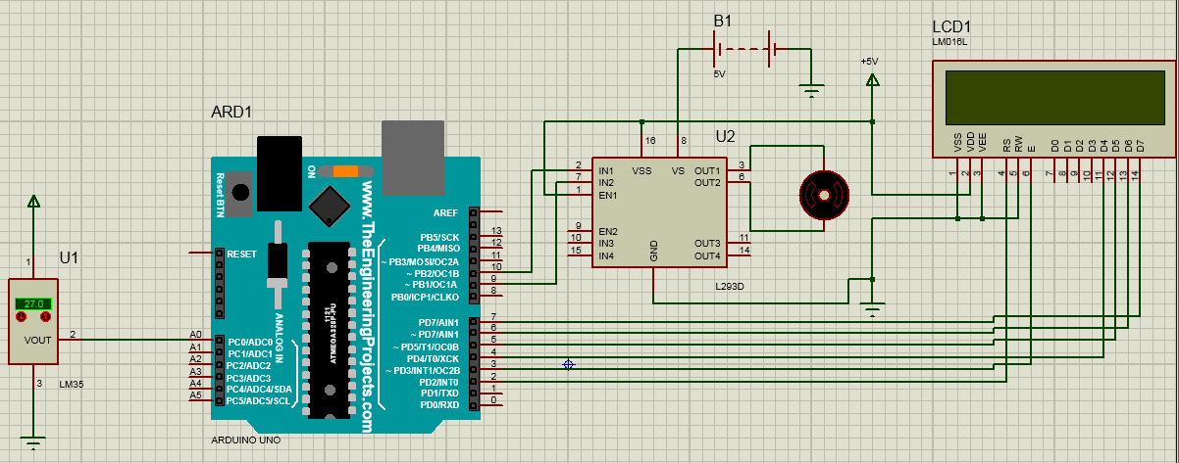Click the OUT3 pin on L293D
1179x463 pixels.
(707, 244)
